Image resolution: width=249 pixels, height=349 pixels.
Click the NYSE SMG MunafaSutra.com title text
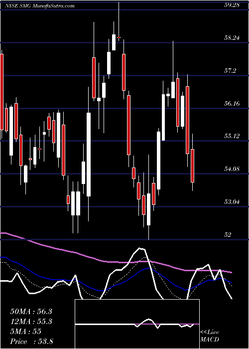[x=40, y=6]
